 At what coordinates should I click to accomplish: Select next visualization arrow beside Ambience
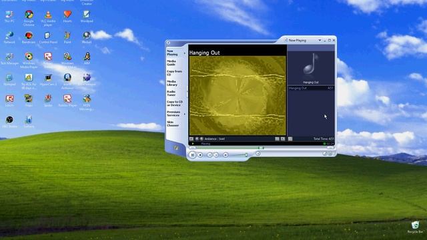point(201,139)
